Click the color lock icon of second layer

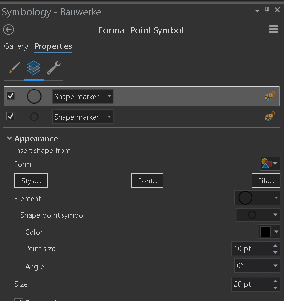coord(270,117)
